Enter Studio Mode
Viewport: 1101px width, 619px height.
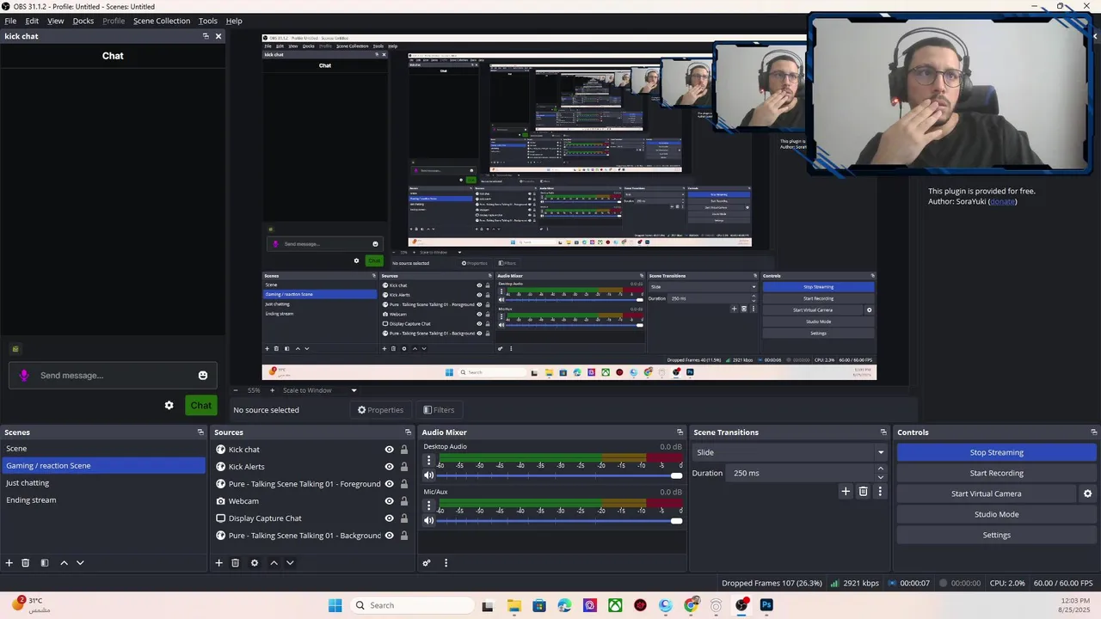[x=996, y=514]
